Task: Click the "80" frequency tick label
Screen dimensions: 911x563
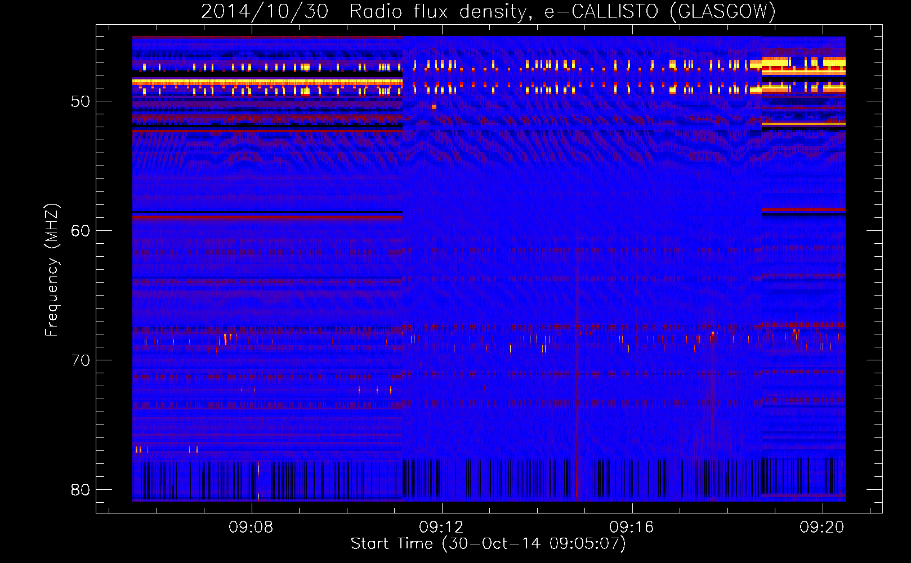Action: click(x=81, y=490)
